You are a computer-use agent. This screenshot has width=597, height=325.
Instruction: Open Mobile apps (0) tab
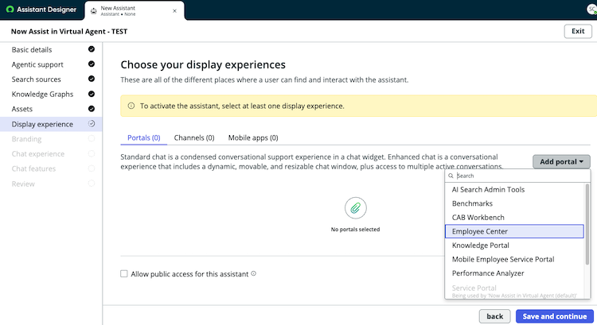253,137
